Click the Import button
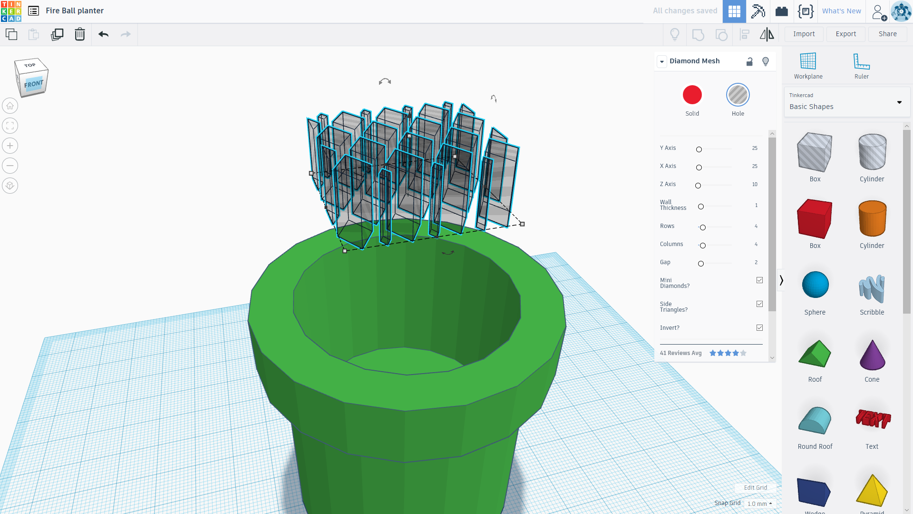This screenshot has height=514, width=913. 804,34
